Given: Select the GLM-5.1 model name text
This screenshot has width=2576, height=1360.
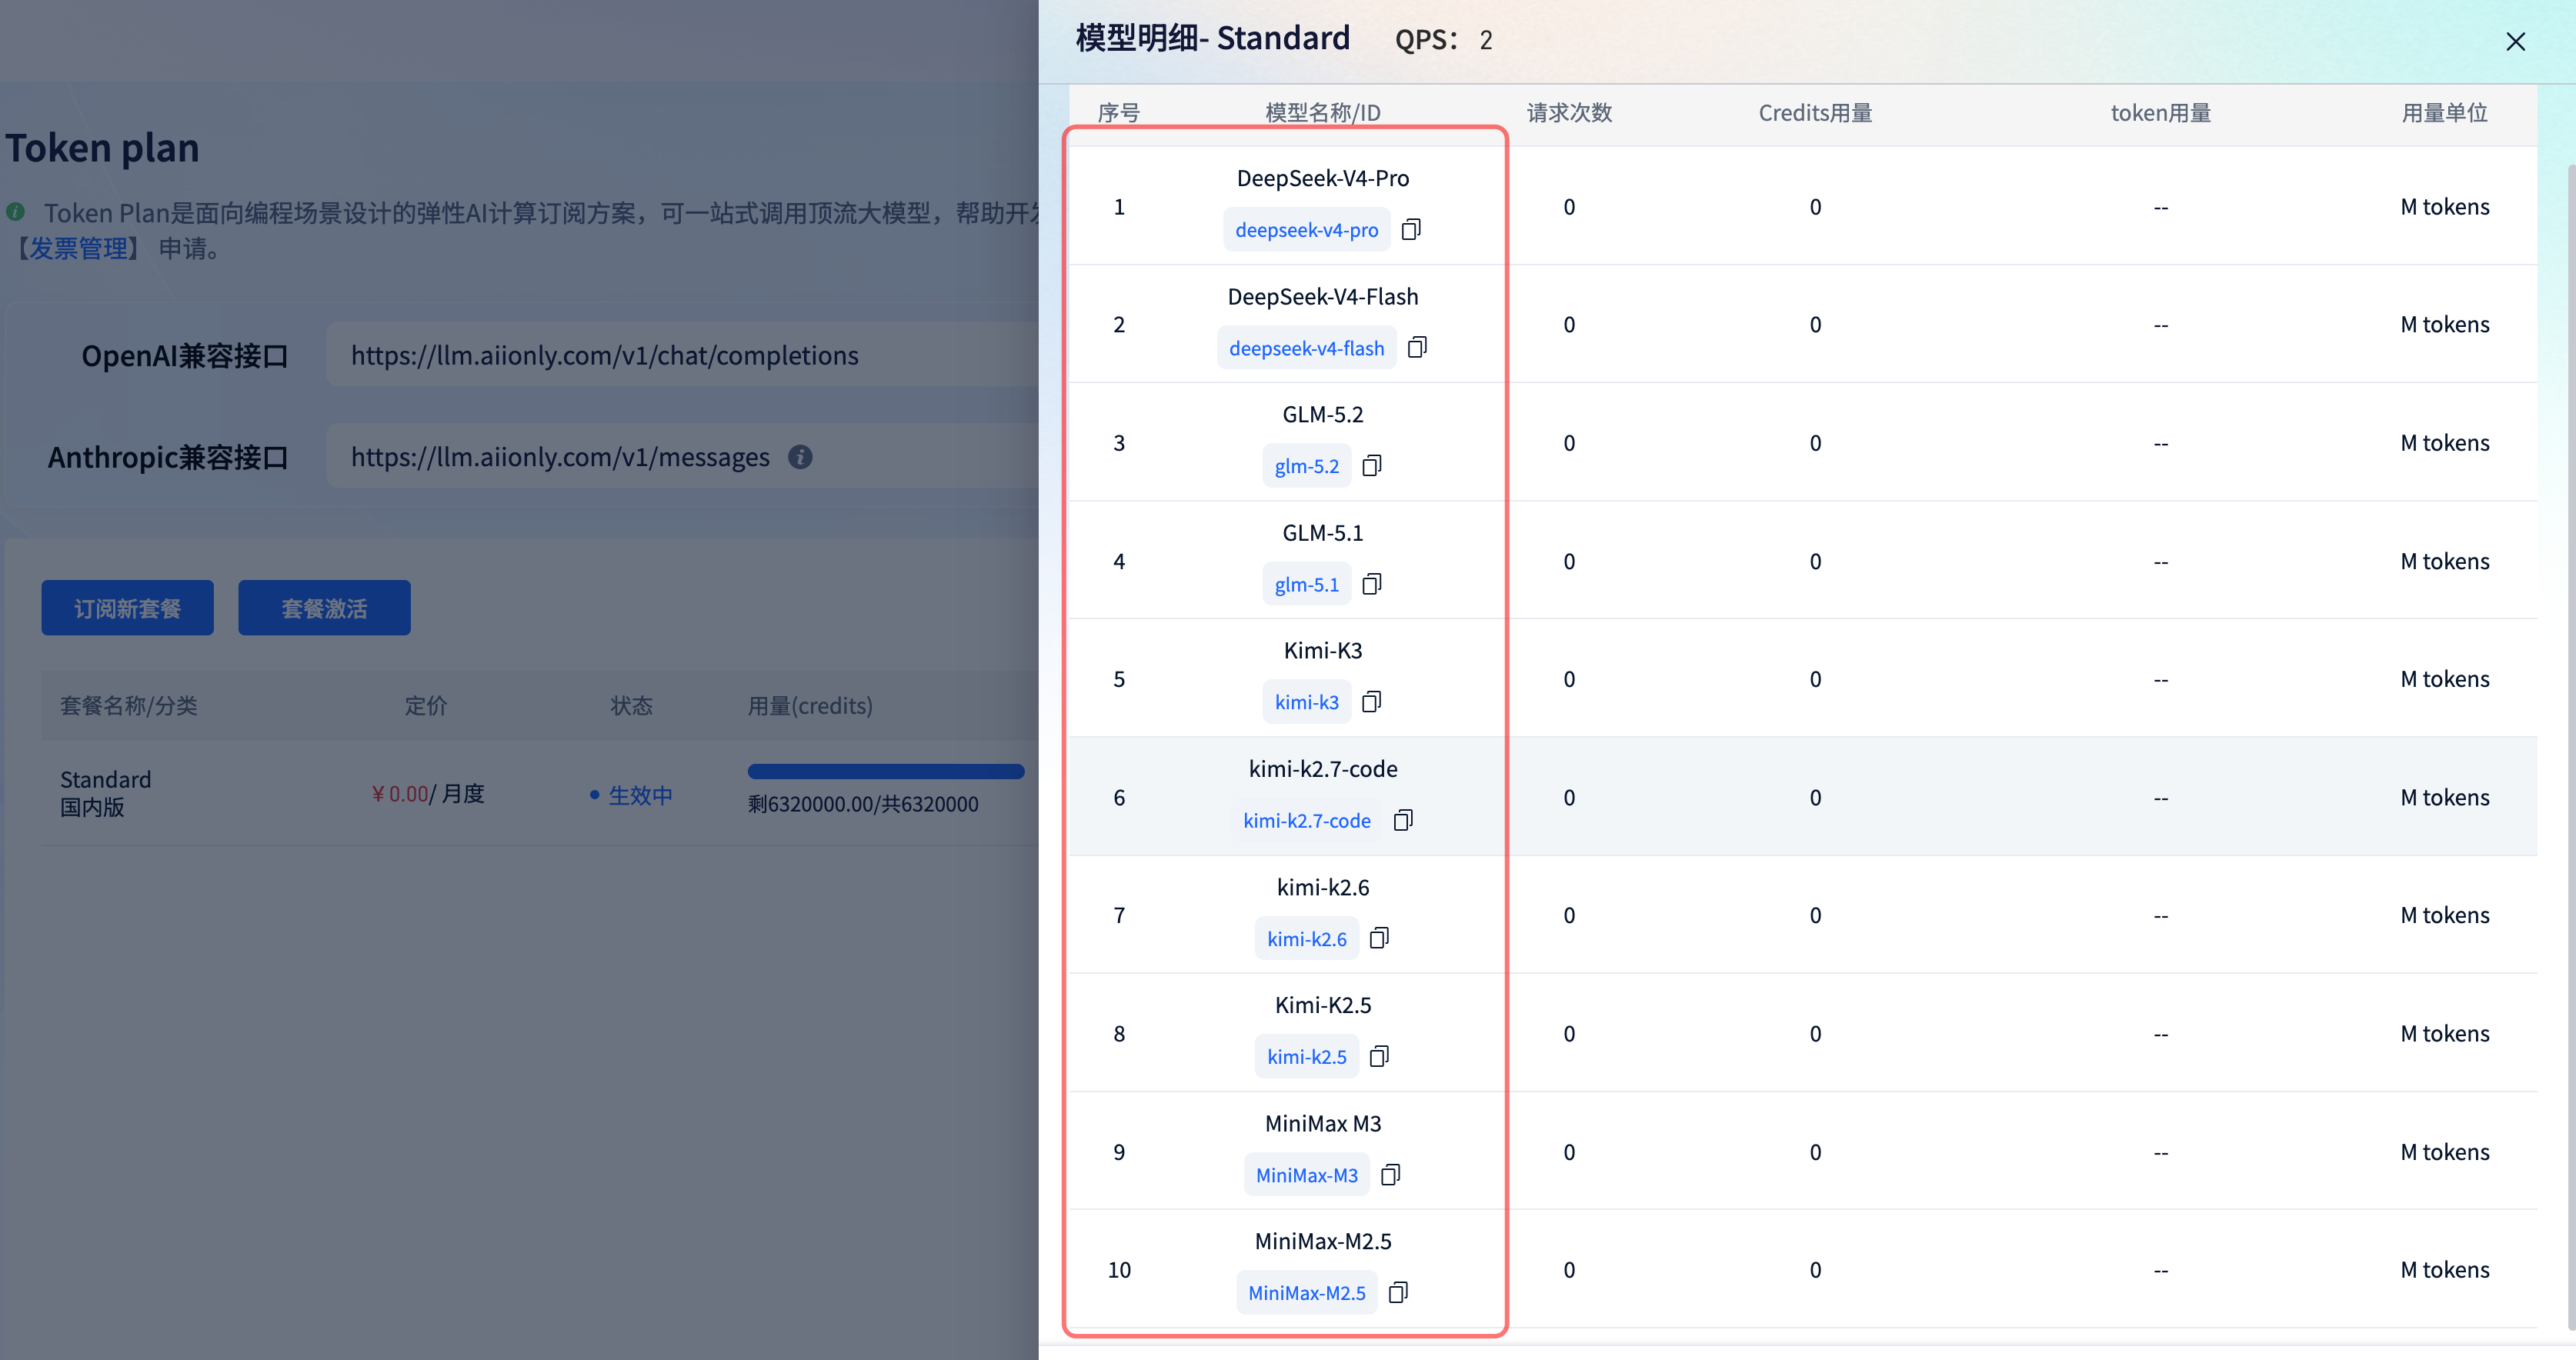Looking at the screenshot, I should point(1322,533).
